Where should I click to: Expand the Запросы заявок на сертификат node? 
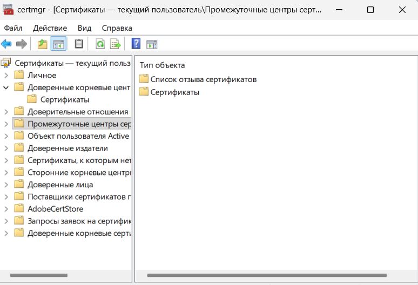tap(6, 221)
